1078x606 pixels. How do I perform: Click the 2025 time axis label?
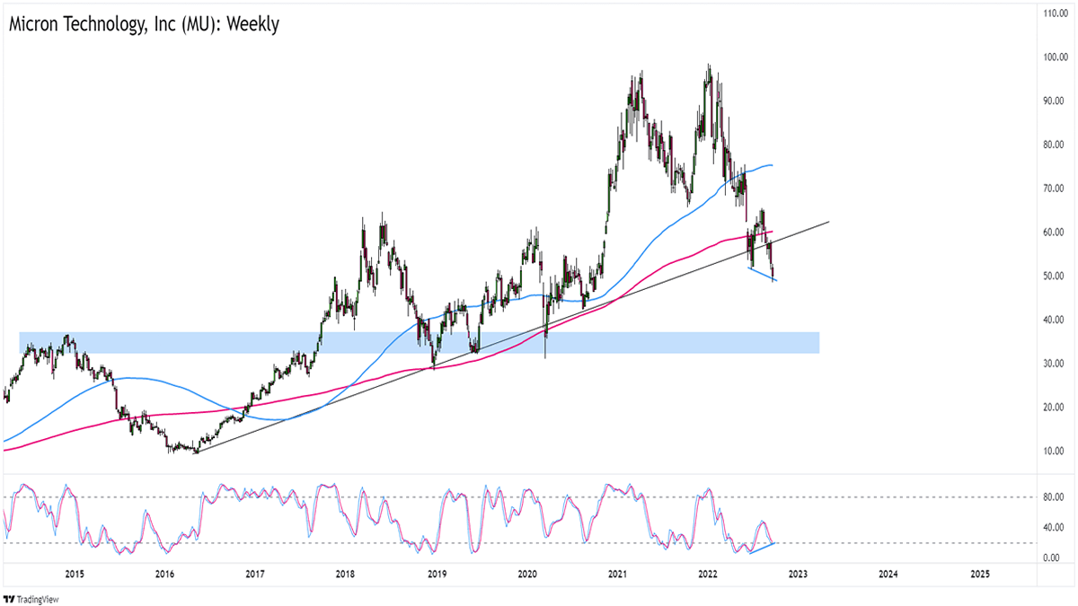pos(979,574)
